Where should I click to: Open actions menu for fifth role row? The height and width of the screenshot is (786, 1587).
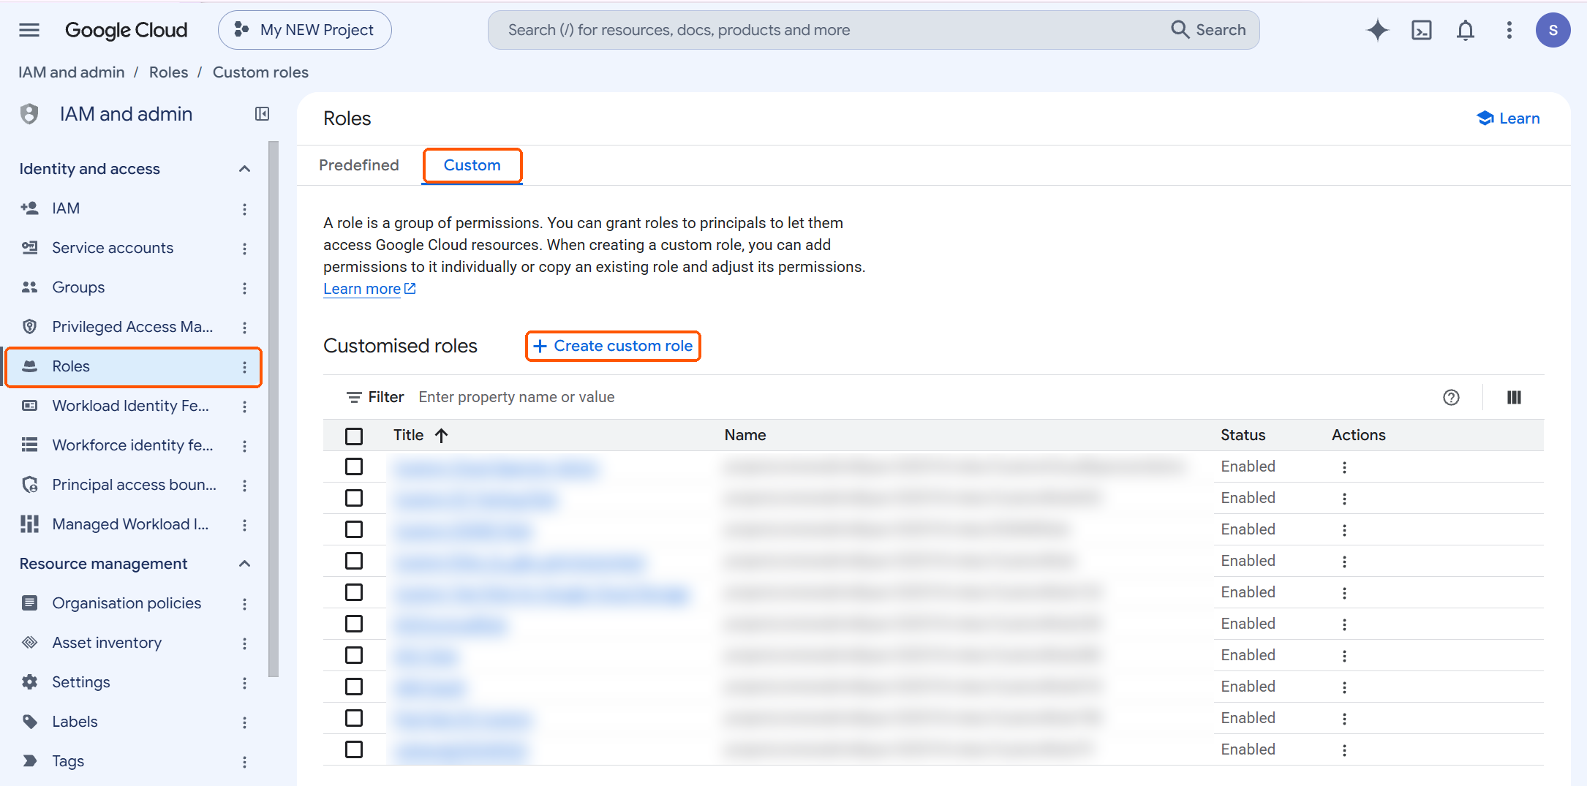(x=1344, y=593)
